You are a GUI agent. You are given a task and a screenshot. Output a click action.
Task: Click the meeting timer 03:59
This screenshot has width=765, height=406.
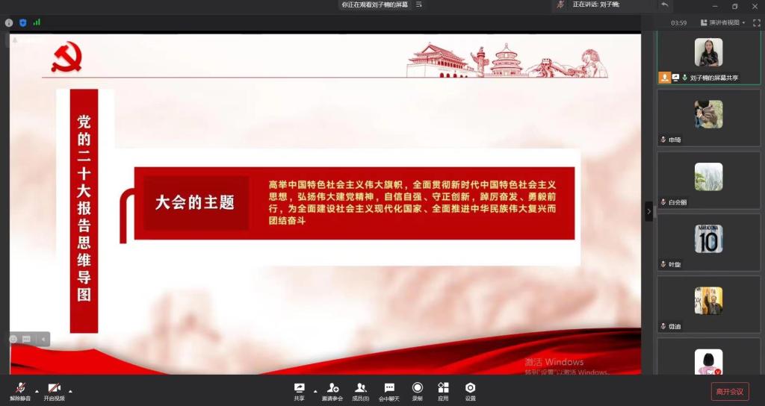pyautogui.click(x=678, y=23)
